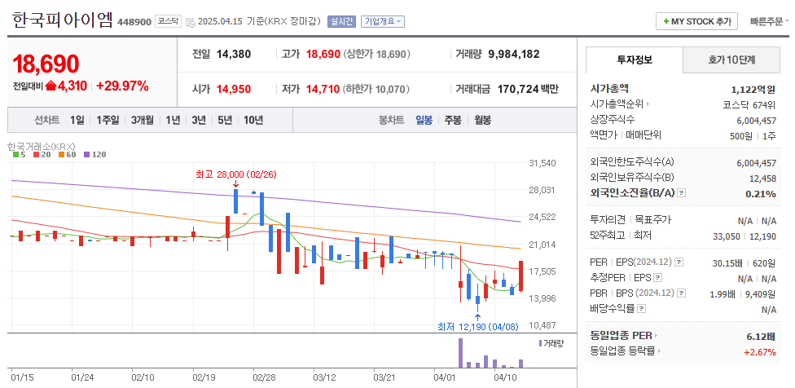The height and width of the screenshot is (388, 795).
Task: Click the 거래량 value 9,984,182
Action: (x=514, y=55)
